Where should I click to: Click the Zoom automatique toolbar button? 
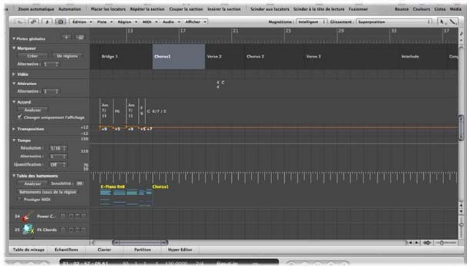(36, 9)
